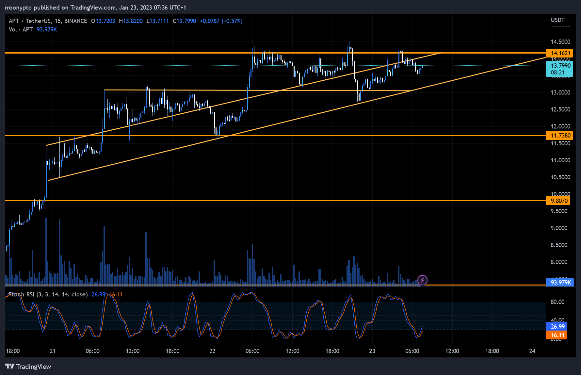Click the time axis label 22
Viewport: 581px width, 375px height.
point(212,351)
